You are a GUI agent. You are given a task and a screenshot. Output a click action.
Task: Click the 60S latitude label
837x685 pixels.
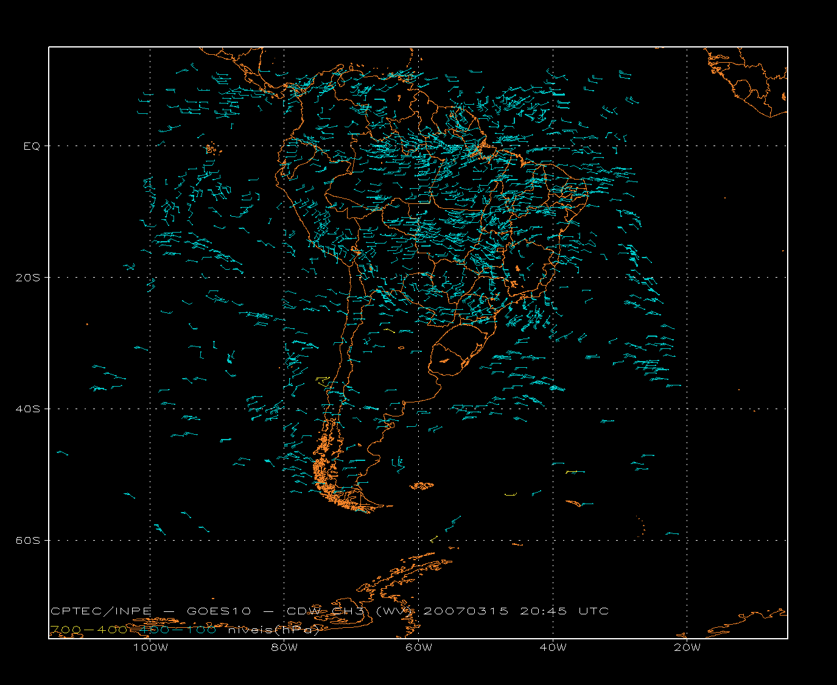(x=27, y=541)
